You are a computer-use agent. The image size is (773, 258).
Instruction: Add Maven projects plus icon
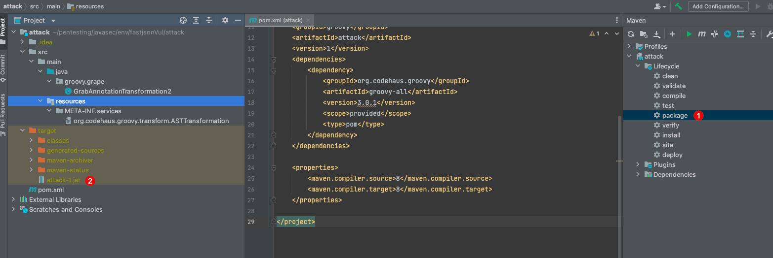(x=673, y=34)
